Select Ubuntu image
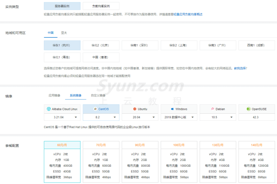 (x=140, y=109)
